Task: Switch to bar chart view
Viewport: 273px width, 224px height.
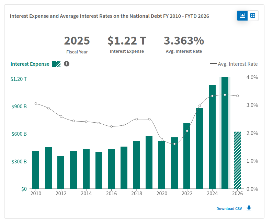Action: (242, 16)
